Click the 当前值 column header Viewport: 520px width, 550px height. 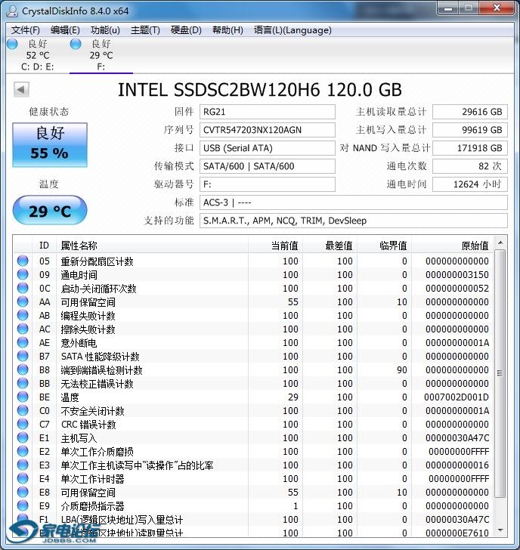275,246
